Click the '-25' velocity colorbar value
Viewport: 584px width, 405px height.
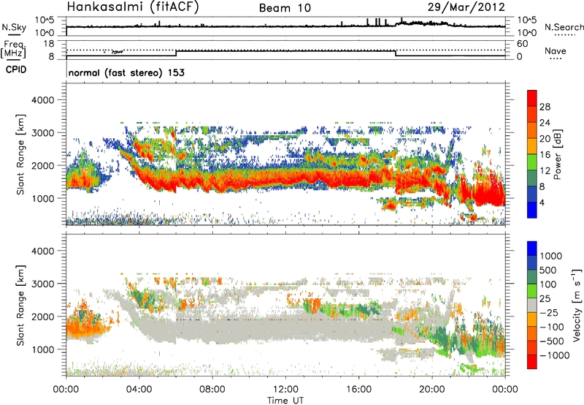[549, 312]
